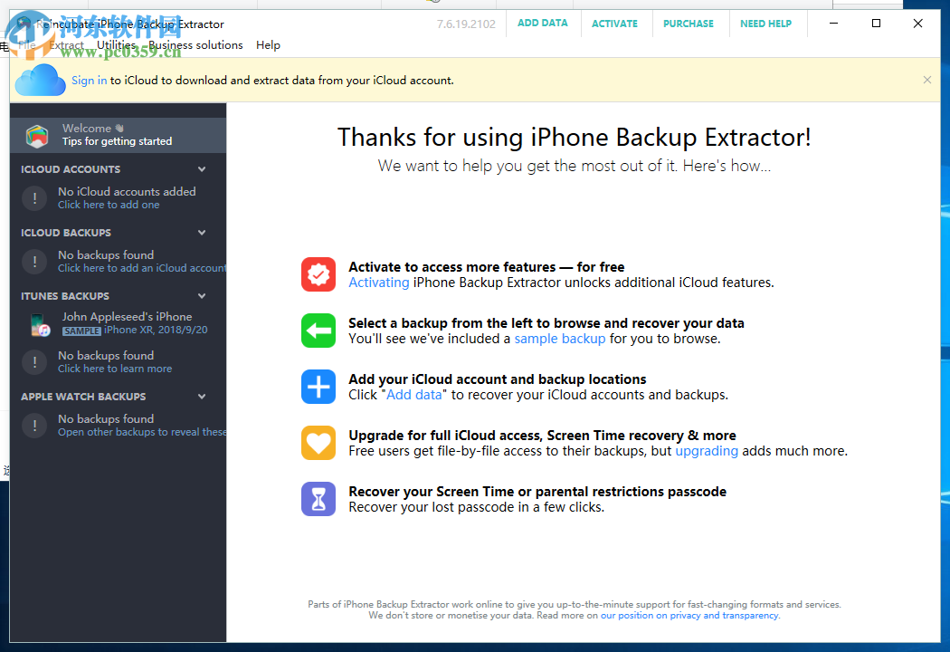Click the red Activate checkmark icon

[x=318, y=274]
